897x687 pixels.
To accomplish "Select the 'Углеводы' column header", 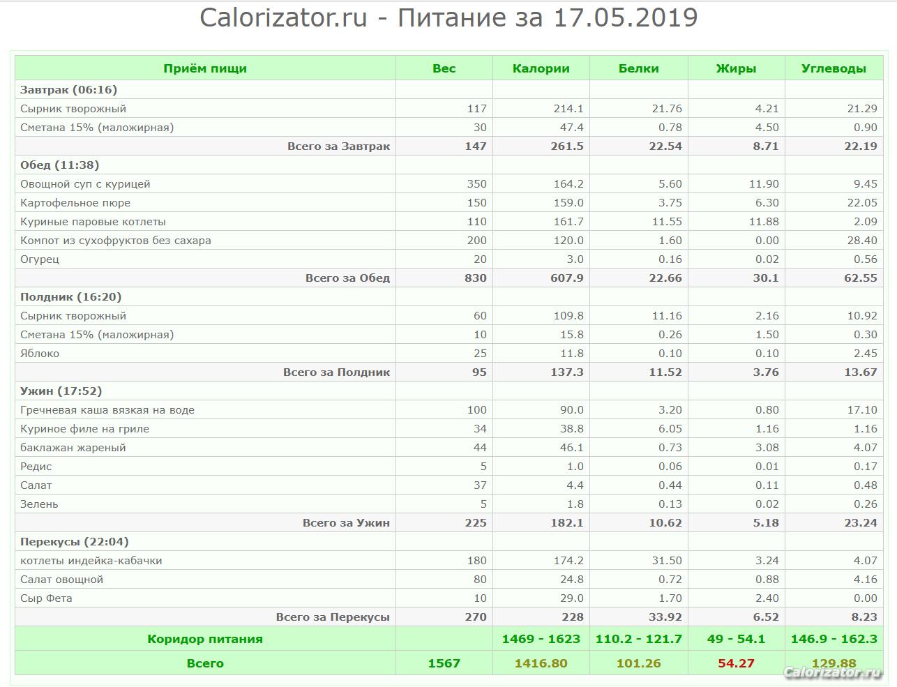I will [x=834, y=68].
